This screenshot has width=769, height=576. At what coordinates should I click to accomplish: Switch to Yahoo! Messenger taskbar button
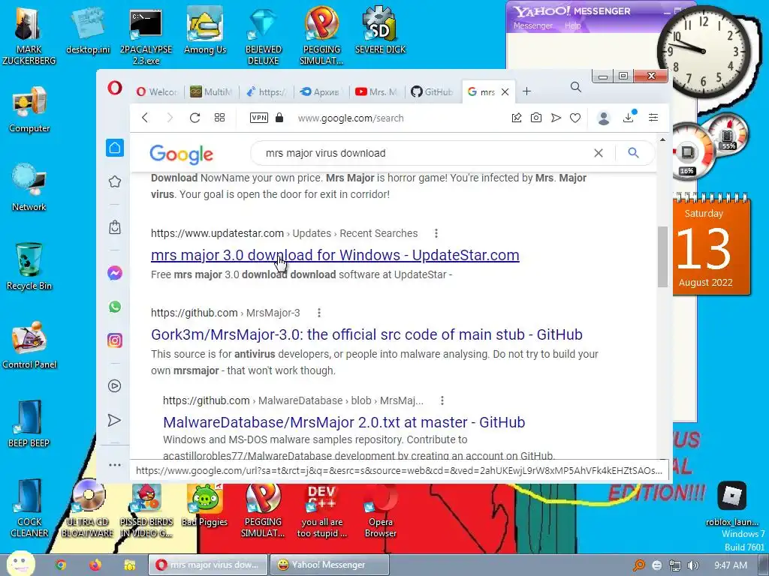pyautogui.click(x=329, y=565)
